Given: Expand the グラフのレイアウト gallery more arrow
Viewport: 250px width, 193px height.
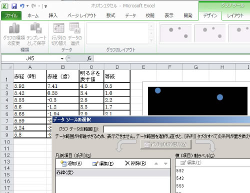Looking at the screenshot, I should point(151,40).
